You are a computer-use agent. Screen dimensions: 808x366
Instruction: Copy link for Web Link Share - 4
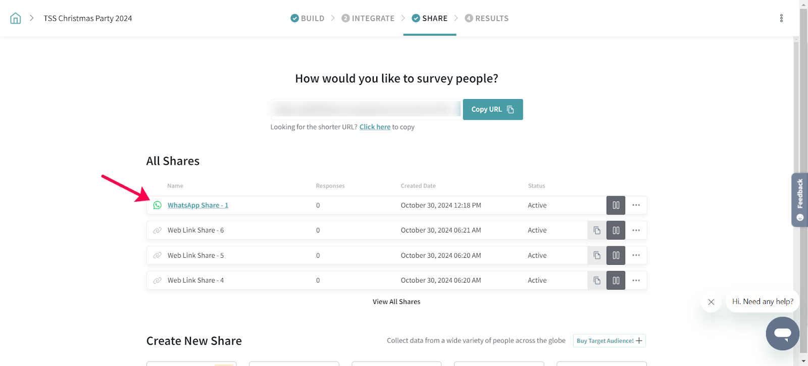pyautogui.click(x=597, y=281)
